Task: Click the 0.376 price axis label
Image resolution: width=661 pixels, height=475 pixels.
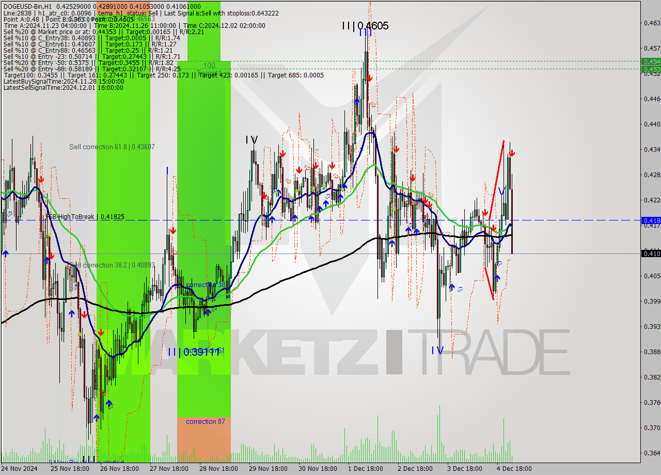Action: click(x=652, y=402)
